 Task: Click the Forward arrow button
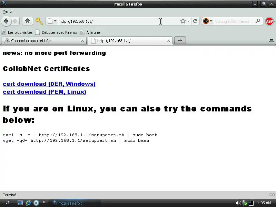coord(15,21)
